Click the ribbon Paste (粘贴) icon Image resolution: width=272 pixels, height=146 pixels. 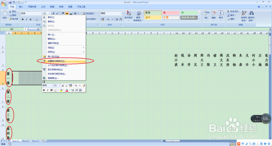(5, 14)
